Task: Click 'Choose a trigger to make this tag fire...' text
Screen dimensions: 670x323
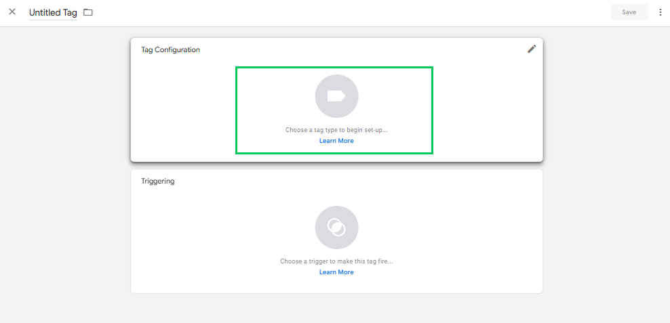Action: 337,261
